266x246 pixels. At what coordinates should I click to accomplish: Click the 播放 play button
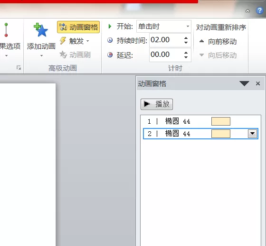(157, 104)
